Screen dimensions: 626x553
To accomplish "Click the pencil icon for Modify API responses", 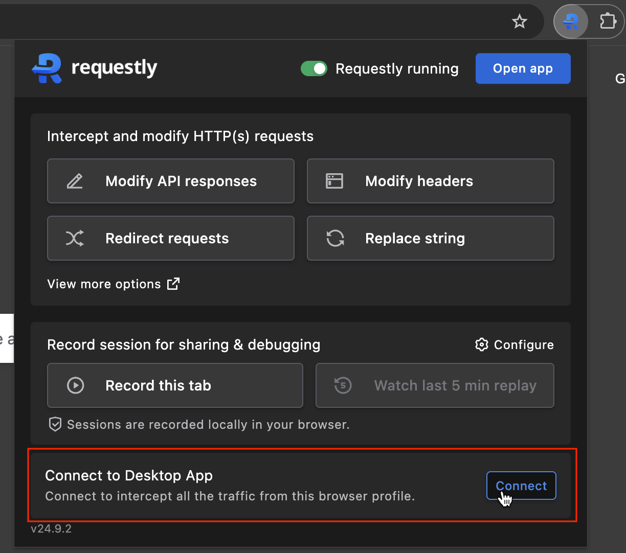I will point(75,181).
